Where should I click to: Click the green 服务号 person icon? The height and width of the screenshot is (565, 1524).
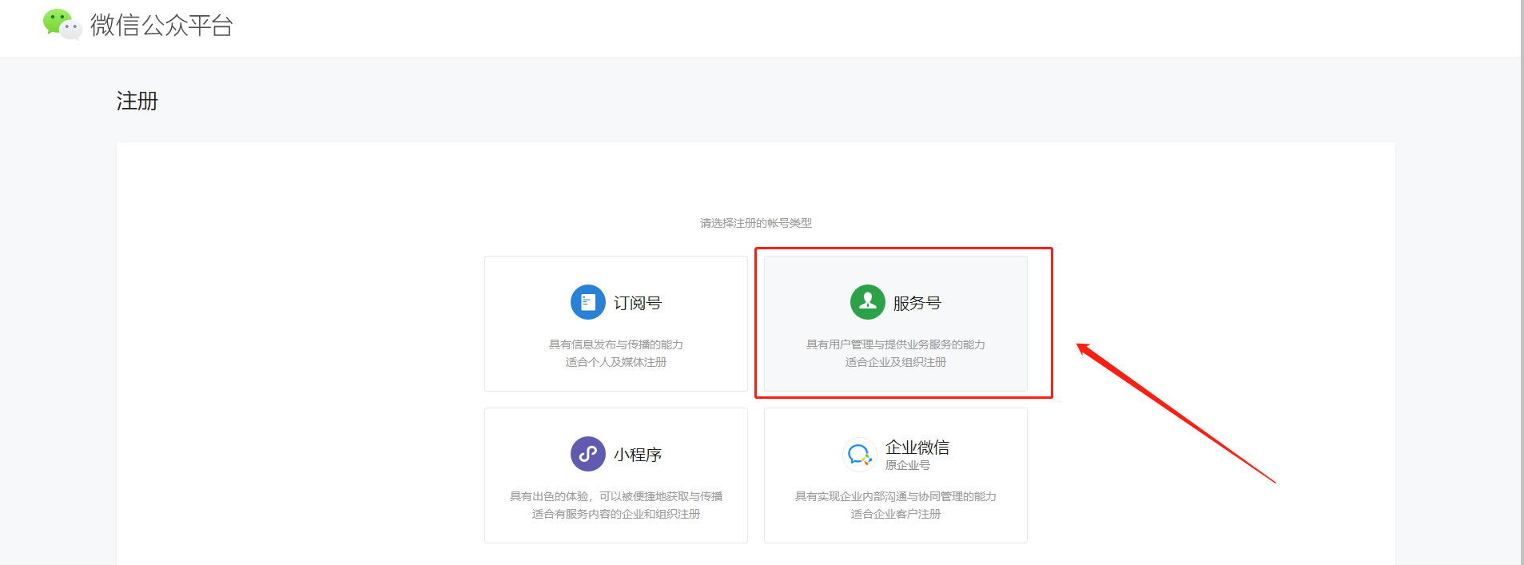point(868,302)
